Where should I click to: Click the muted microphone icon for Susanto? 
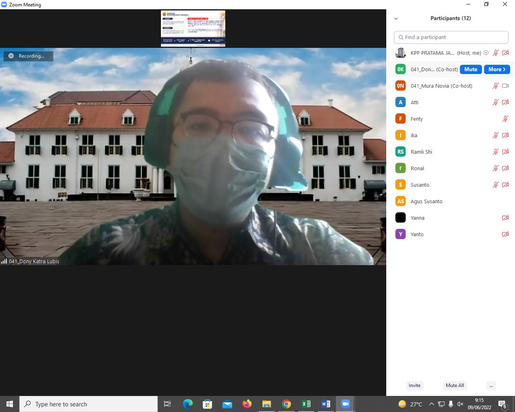[x=495, y=185]
